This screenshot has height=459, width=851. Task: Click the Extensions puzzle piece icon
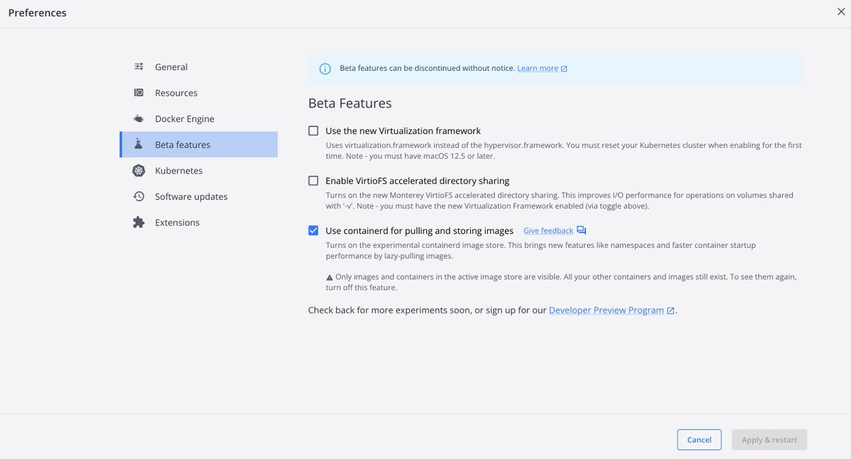[139, 222]
